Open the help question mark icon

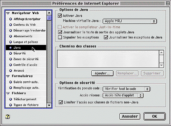[7, 117]
